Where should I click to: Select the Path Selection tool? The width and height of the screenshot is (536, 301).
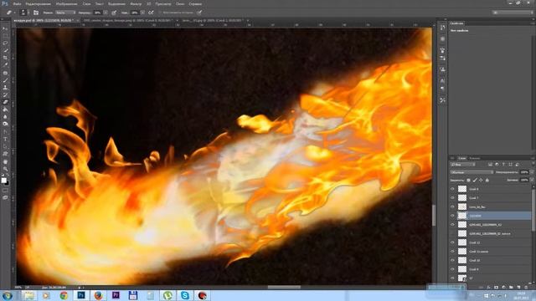[x=5, y=147]
